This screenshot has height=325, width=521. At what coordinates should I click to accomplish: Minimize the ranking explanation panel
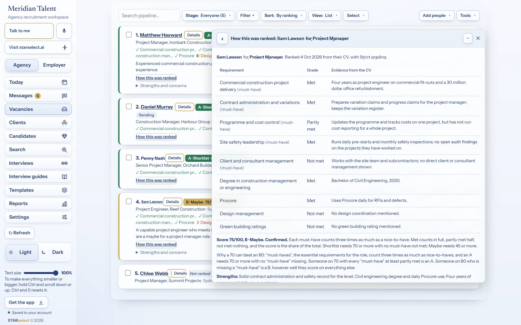pos(468,38)
